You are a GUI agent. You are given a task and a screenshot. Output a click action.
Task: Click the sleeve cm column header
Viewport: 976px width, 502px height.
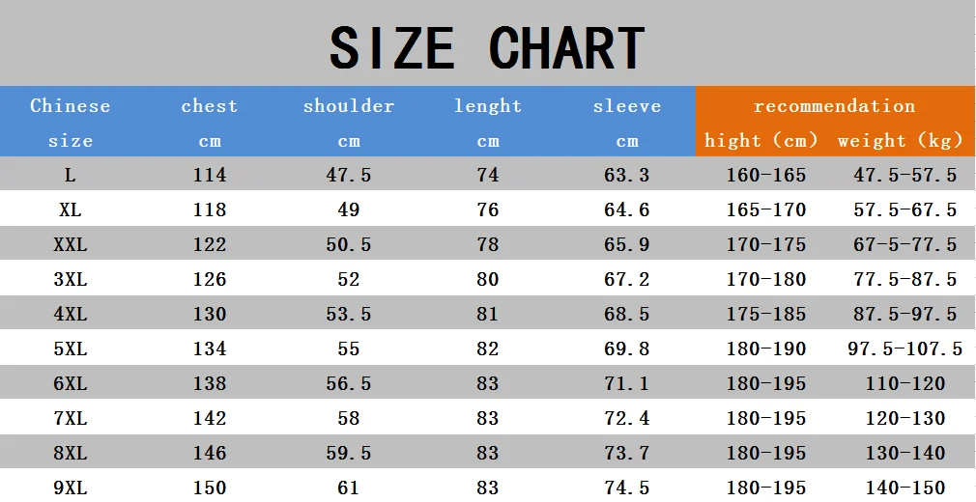coord(627,123)
